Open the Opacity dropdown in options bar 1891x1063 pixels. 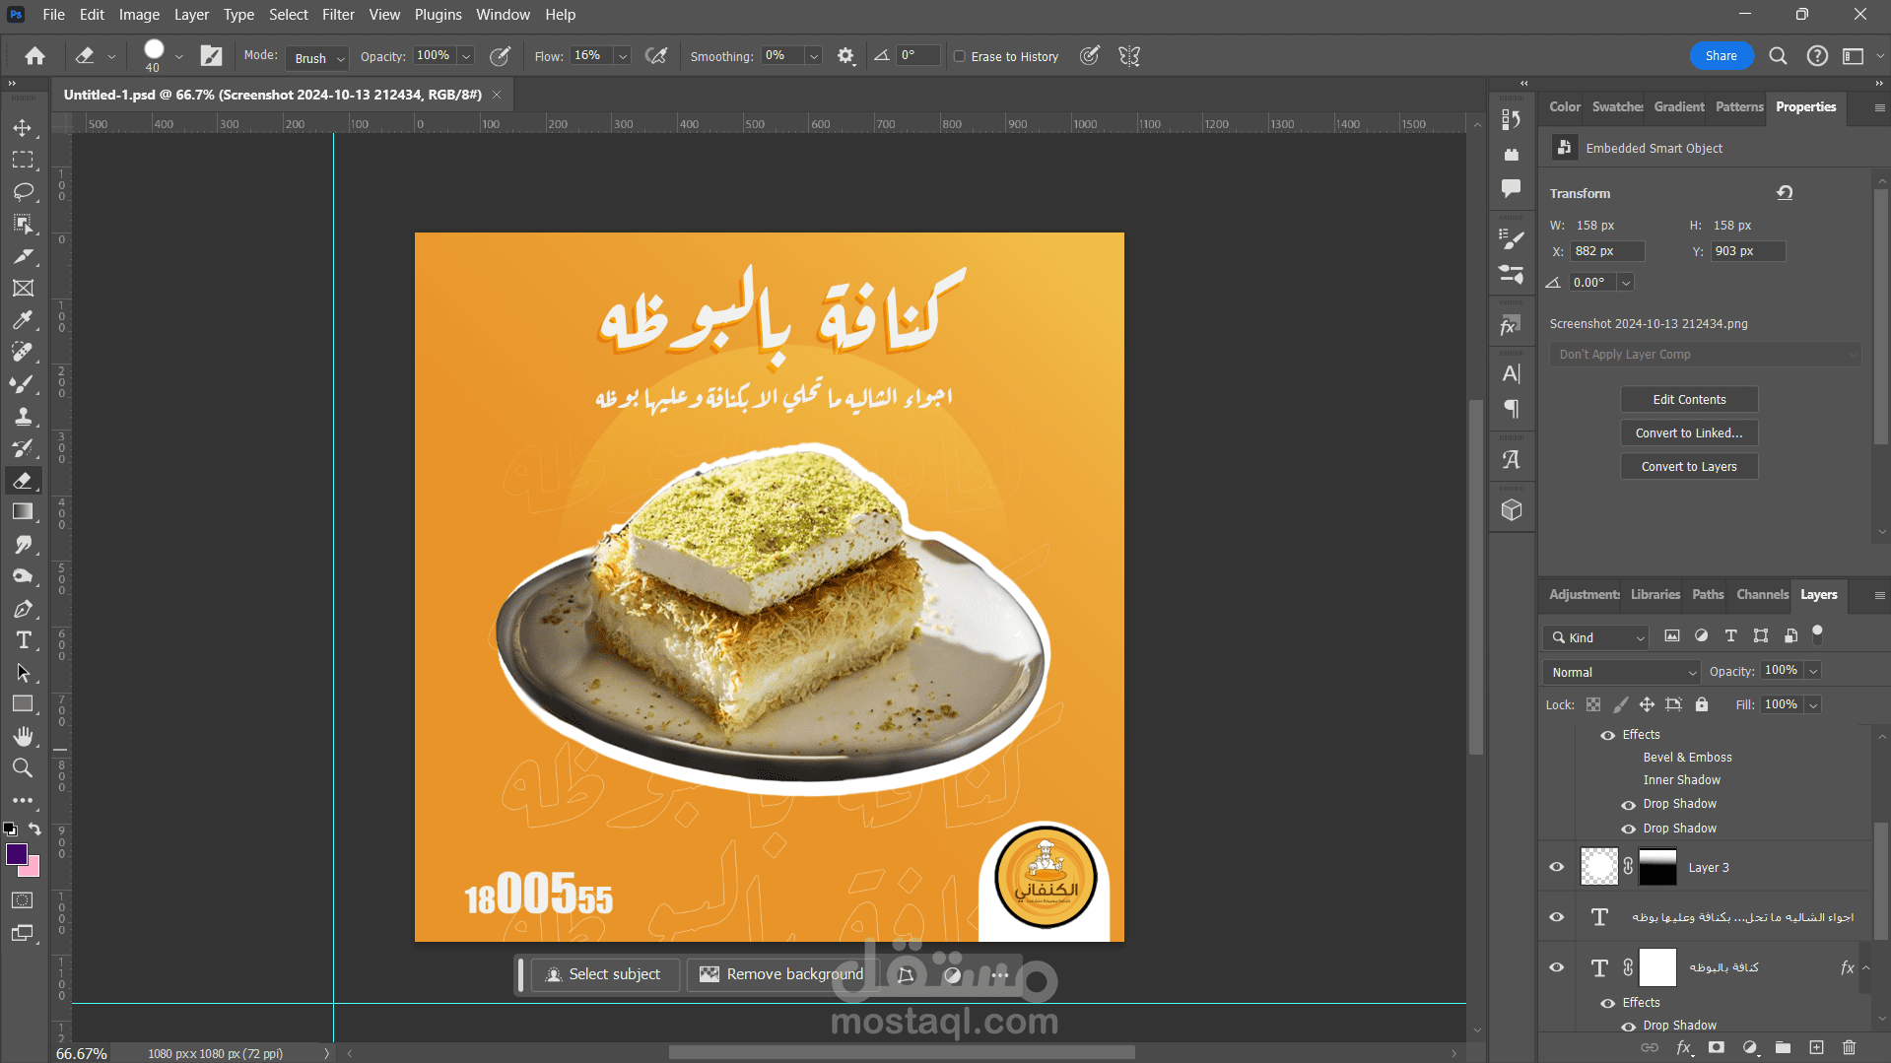(466, 56)
